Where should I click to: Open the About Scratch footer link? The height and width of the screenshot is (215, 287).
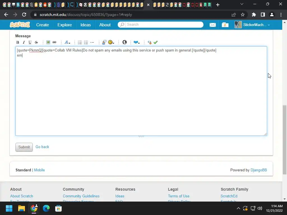(22, 196)
